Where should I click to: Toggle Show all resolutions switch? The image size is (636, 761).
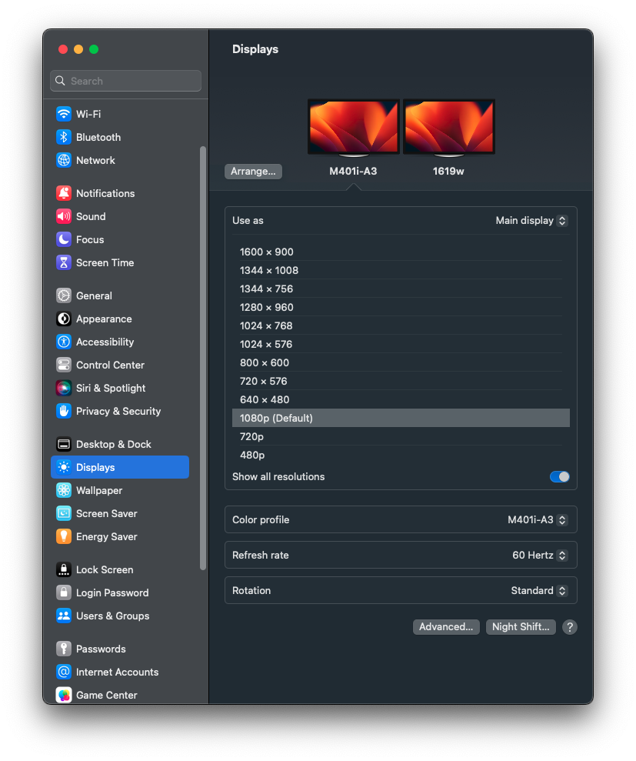[559, 477]
